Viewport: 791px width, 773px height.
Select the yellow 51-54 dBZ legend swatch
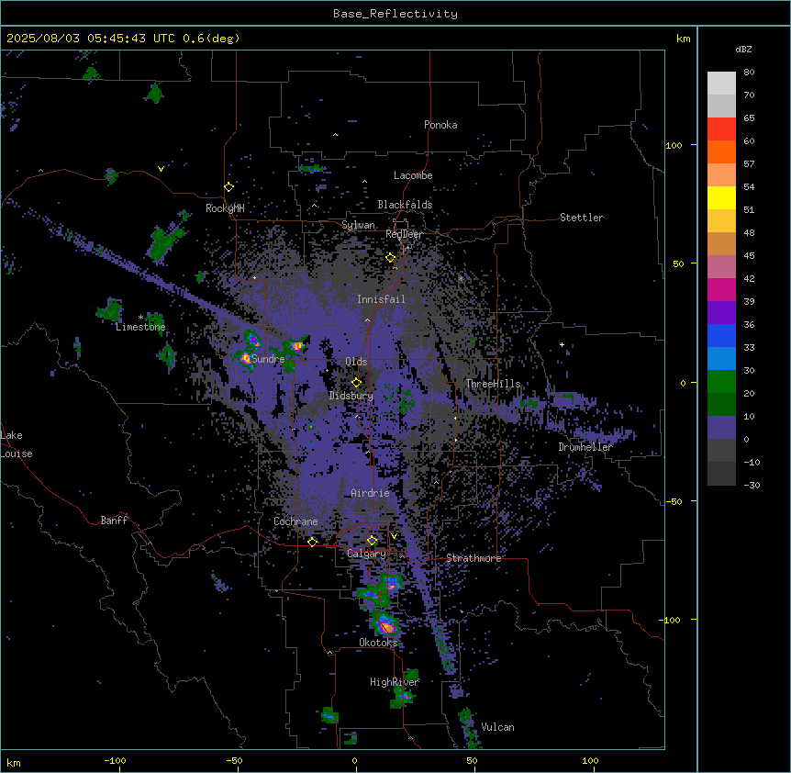[721, 198]
